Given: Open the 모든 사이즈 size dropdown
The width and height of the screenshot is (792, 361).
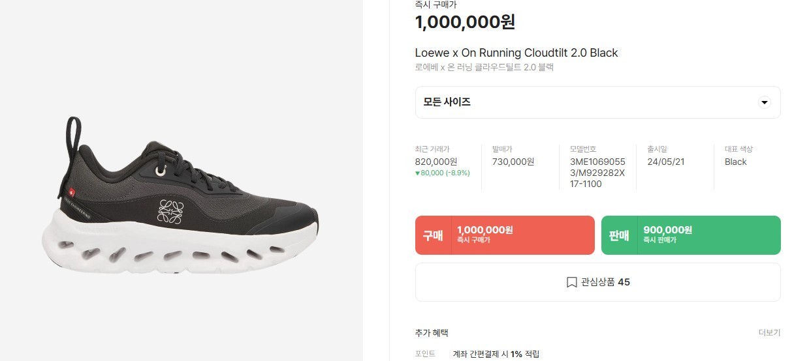Looking at the screenshot, I should click(597, 102).
